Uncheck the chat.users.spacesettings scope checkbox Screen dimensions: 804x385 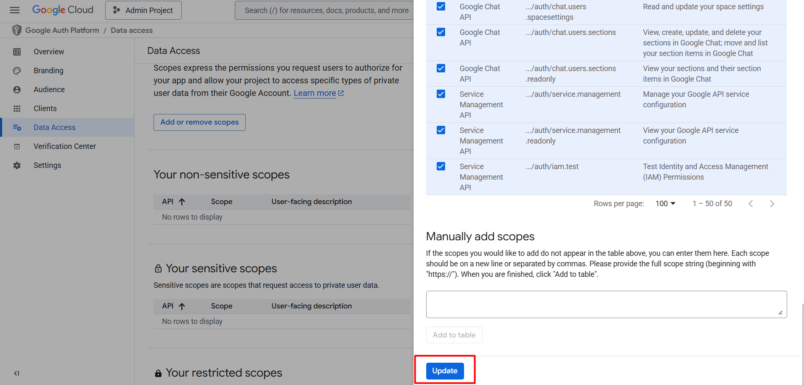pyautogui.click(x=441, y=6)
